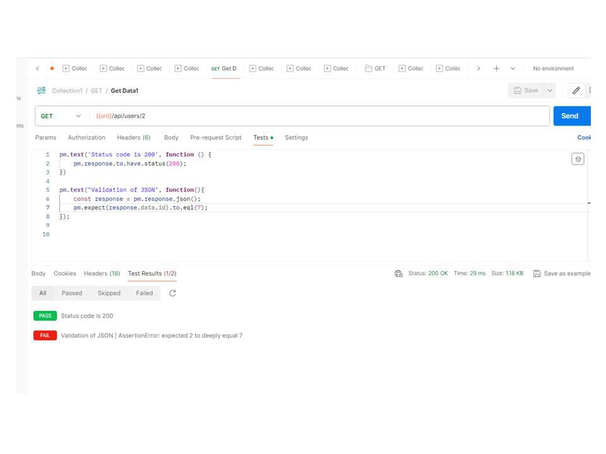Select the Test Results (1/2) tab

point(152,273)
